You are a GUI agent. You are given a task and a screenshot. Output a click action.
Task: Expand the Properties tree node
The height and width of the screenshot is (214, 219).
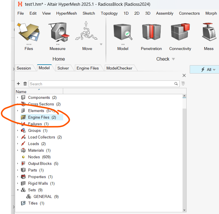coord(18,177)
